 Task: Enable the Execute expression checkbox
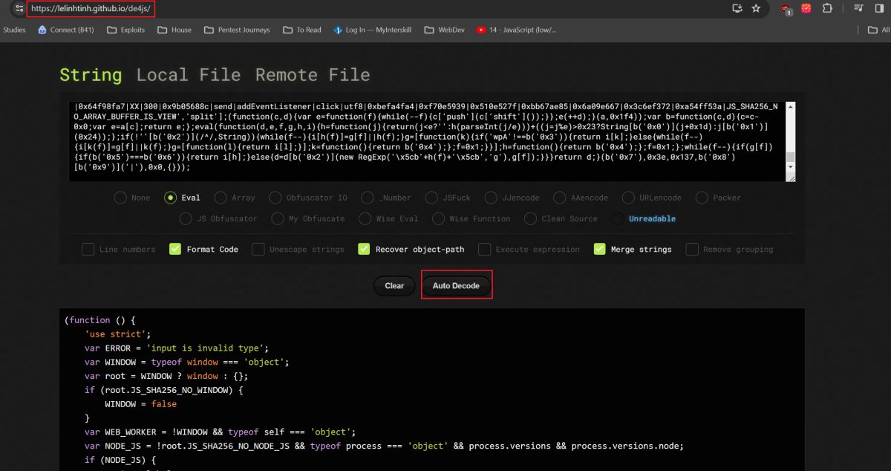click(484, 249)
